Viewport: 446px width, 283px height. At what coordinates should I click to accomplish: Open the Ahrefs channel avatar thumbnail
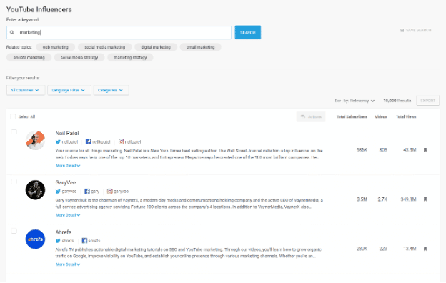(x=35, y=239)
